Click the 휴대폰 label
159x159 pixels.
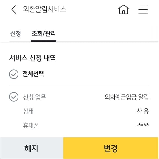pyautogui.click(x=31, y=125)
